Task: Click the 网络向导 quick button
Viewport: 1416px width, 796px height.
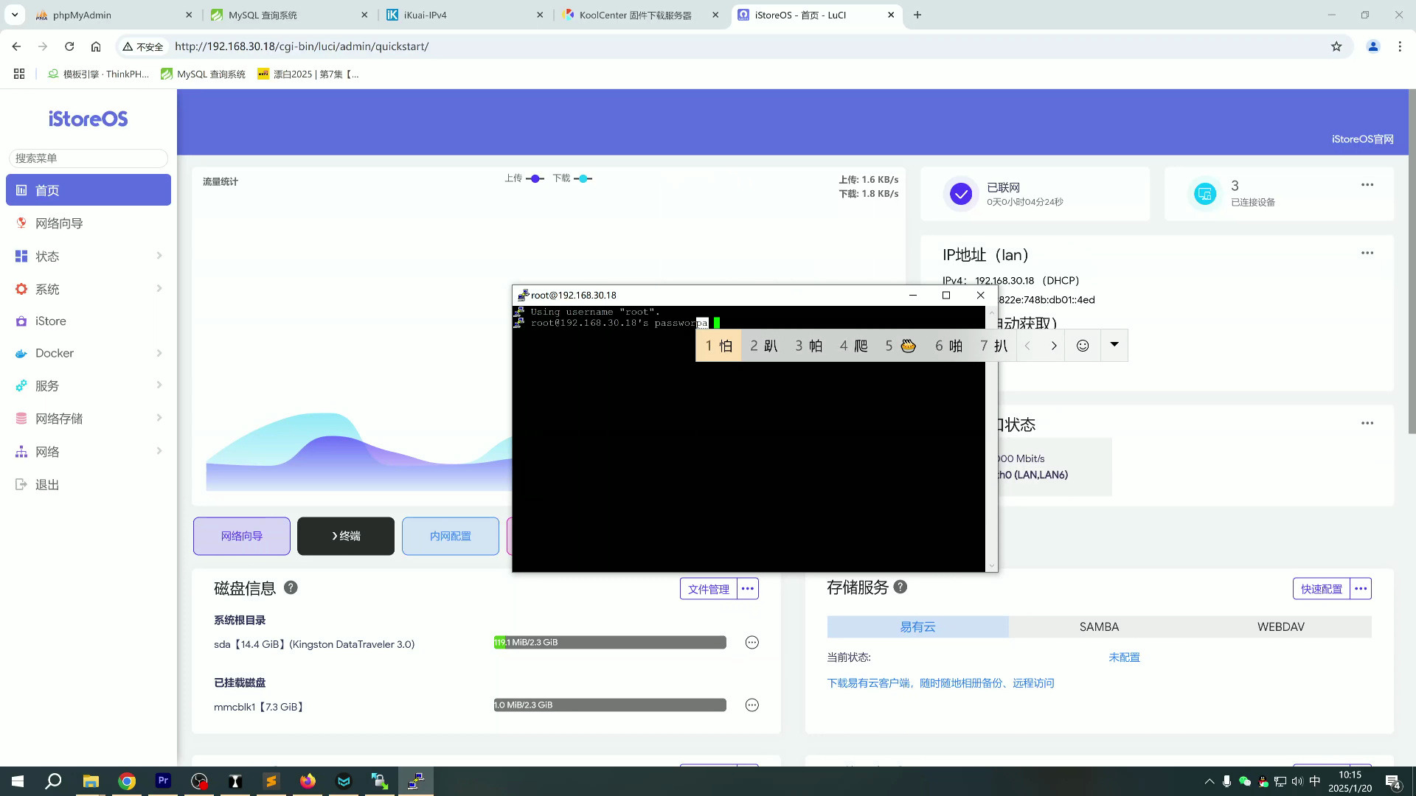Action: [242, 536]
